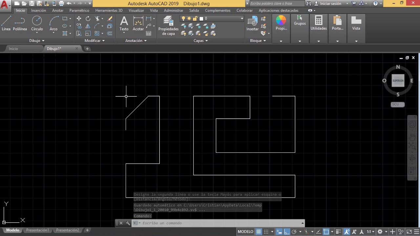Open the Inicio document tab
The height and width of the screenshot is (236, 420).
(13, 49)
